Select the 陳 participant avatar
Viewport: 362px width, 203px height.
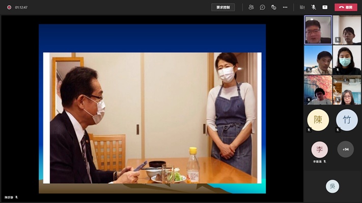point(318,120)
